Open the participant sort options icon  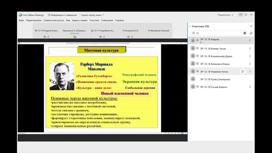pos(251,33)
